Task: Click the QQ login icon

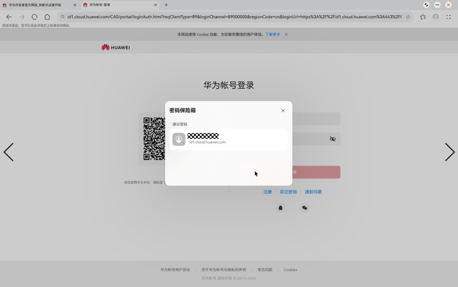Action: 281,208
